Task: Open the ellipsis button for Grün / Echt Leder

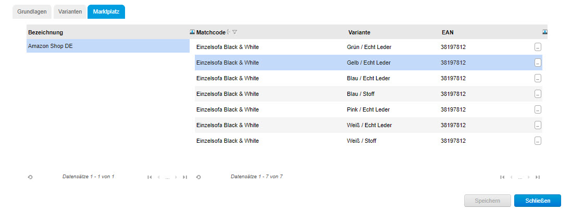Action: [538, 47]
